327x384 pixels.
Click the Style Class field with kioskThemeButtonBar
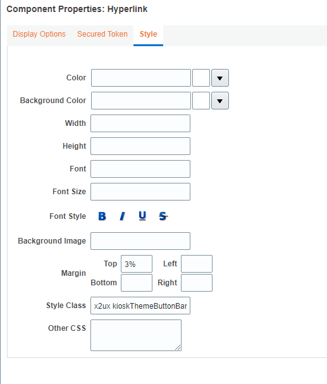(x=140, y=306)
